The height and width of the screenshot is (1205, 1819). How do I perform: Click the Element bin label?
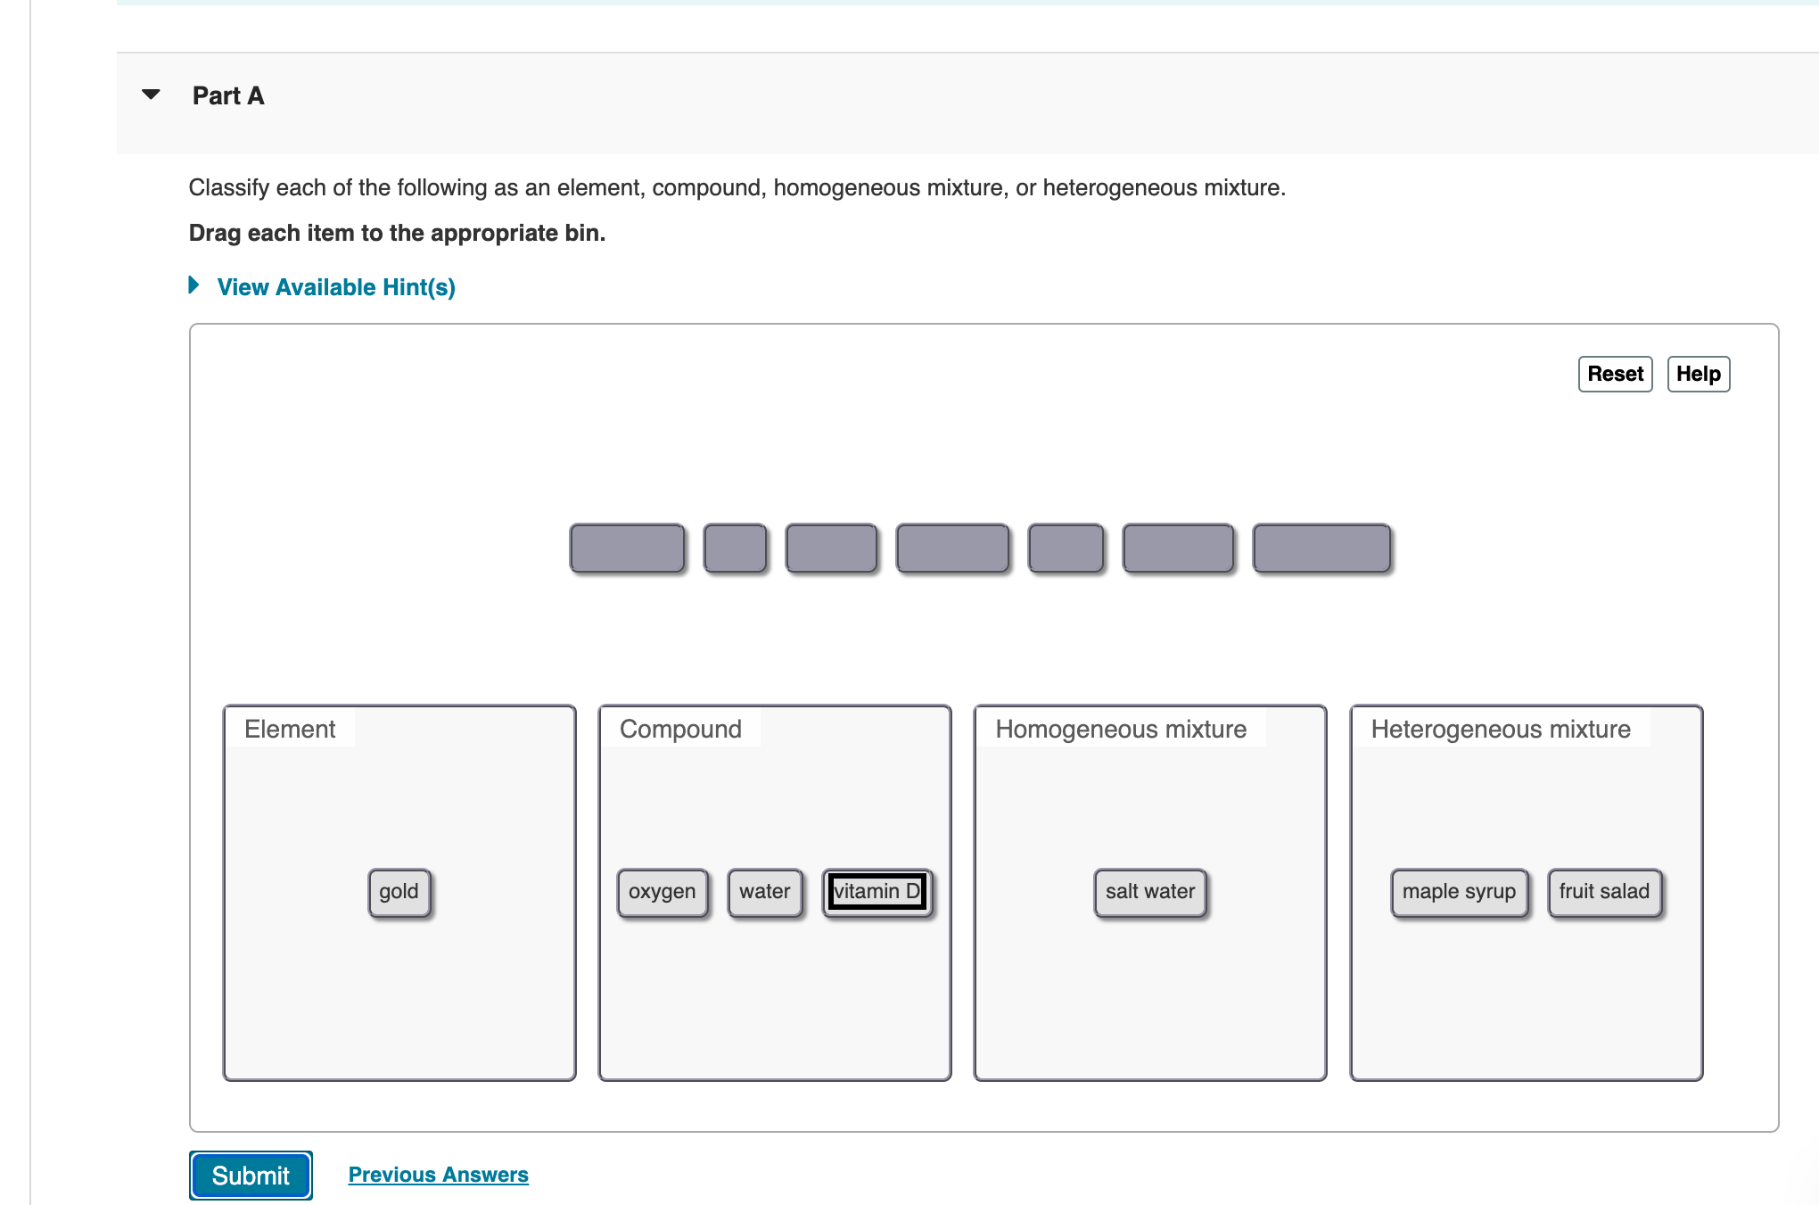[x=290, y=729]
